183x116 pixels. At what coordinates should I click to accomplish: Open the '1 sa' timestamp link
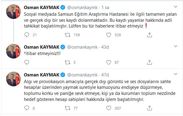pyautogui.click(x=105, y=8)
